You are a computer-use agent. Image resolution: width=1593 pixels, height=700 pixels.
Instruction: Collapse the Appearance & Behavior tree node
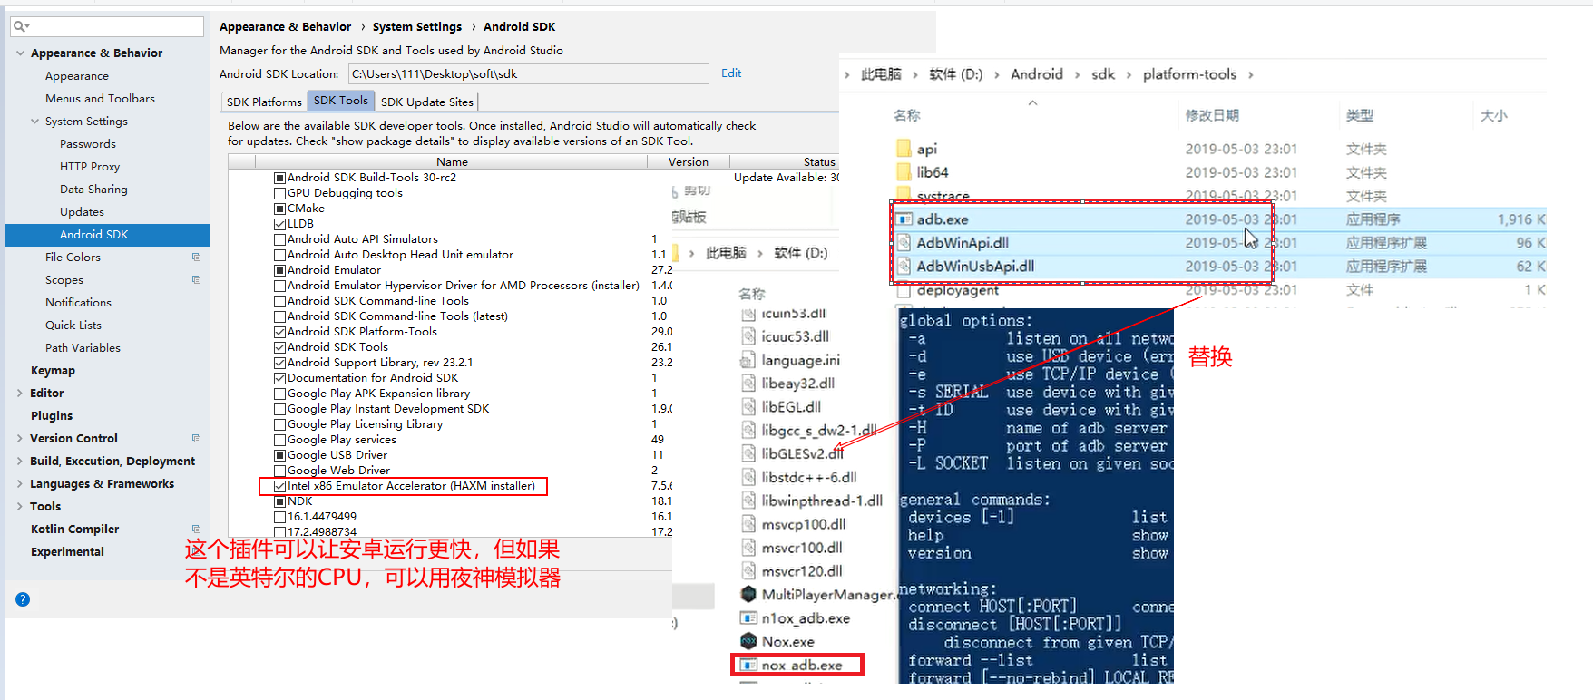20,53
